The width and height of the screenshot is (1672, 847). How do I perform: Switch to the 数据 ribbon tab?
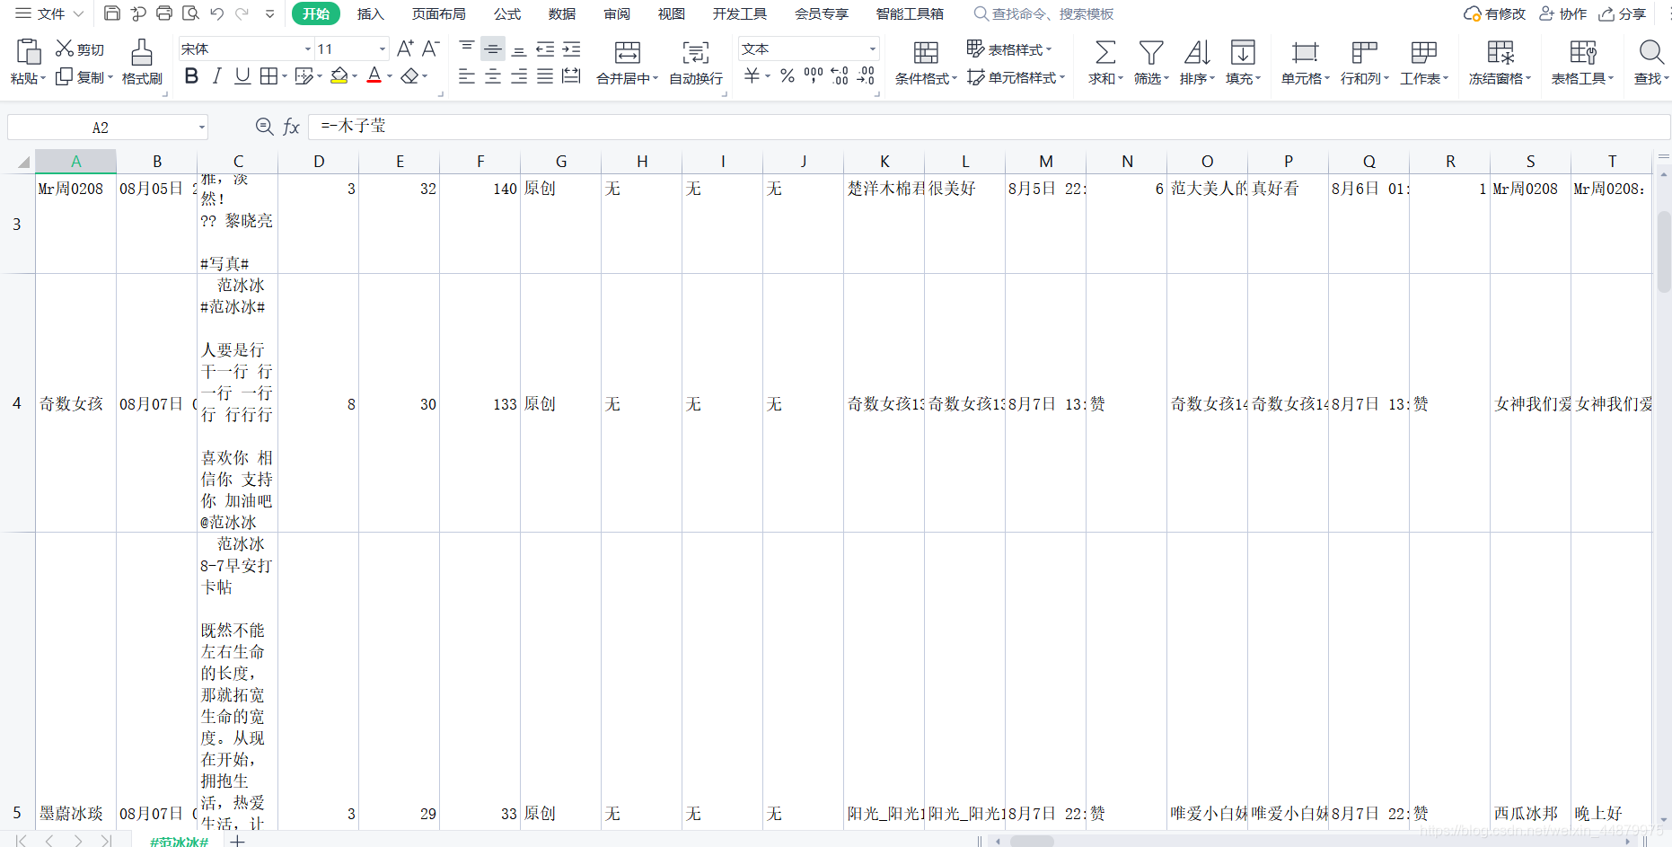click(x=562, y=13)
